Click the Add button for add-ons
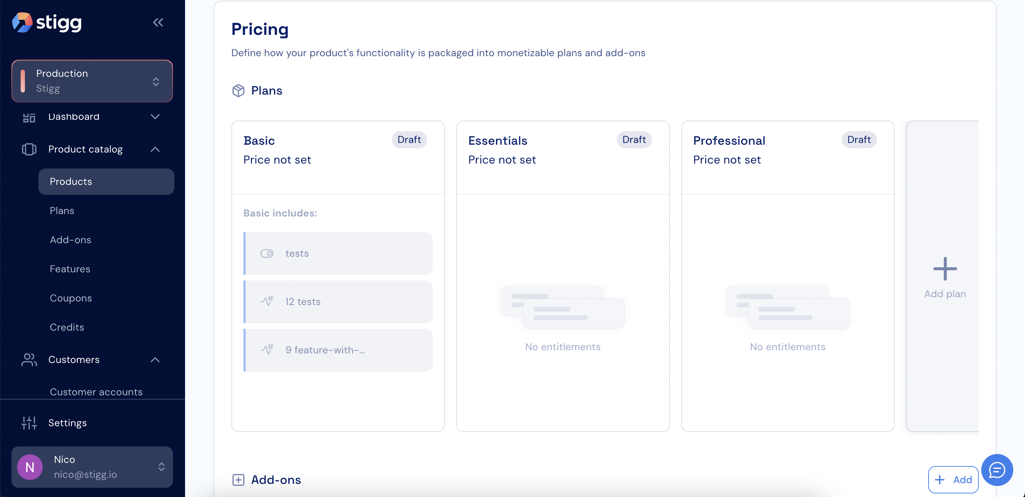Screen dimensions: 1025x497 point(953,480)
